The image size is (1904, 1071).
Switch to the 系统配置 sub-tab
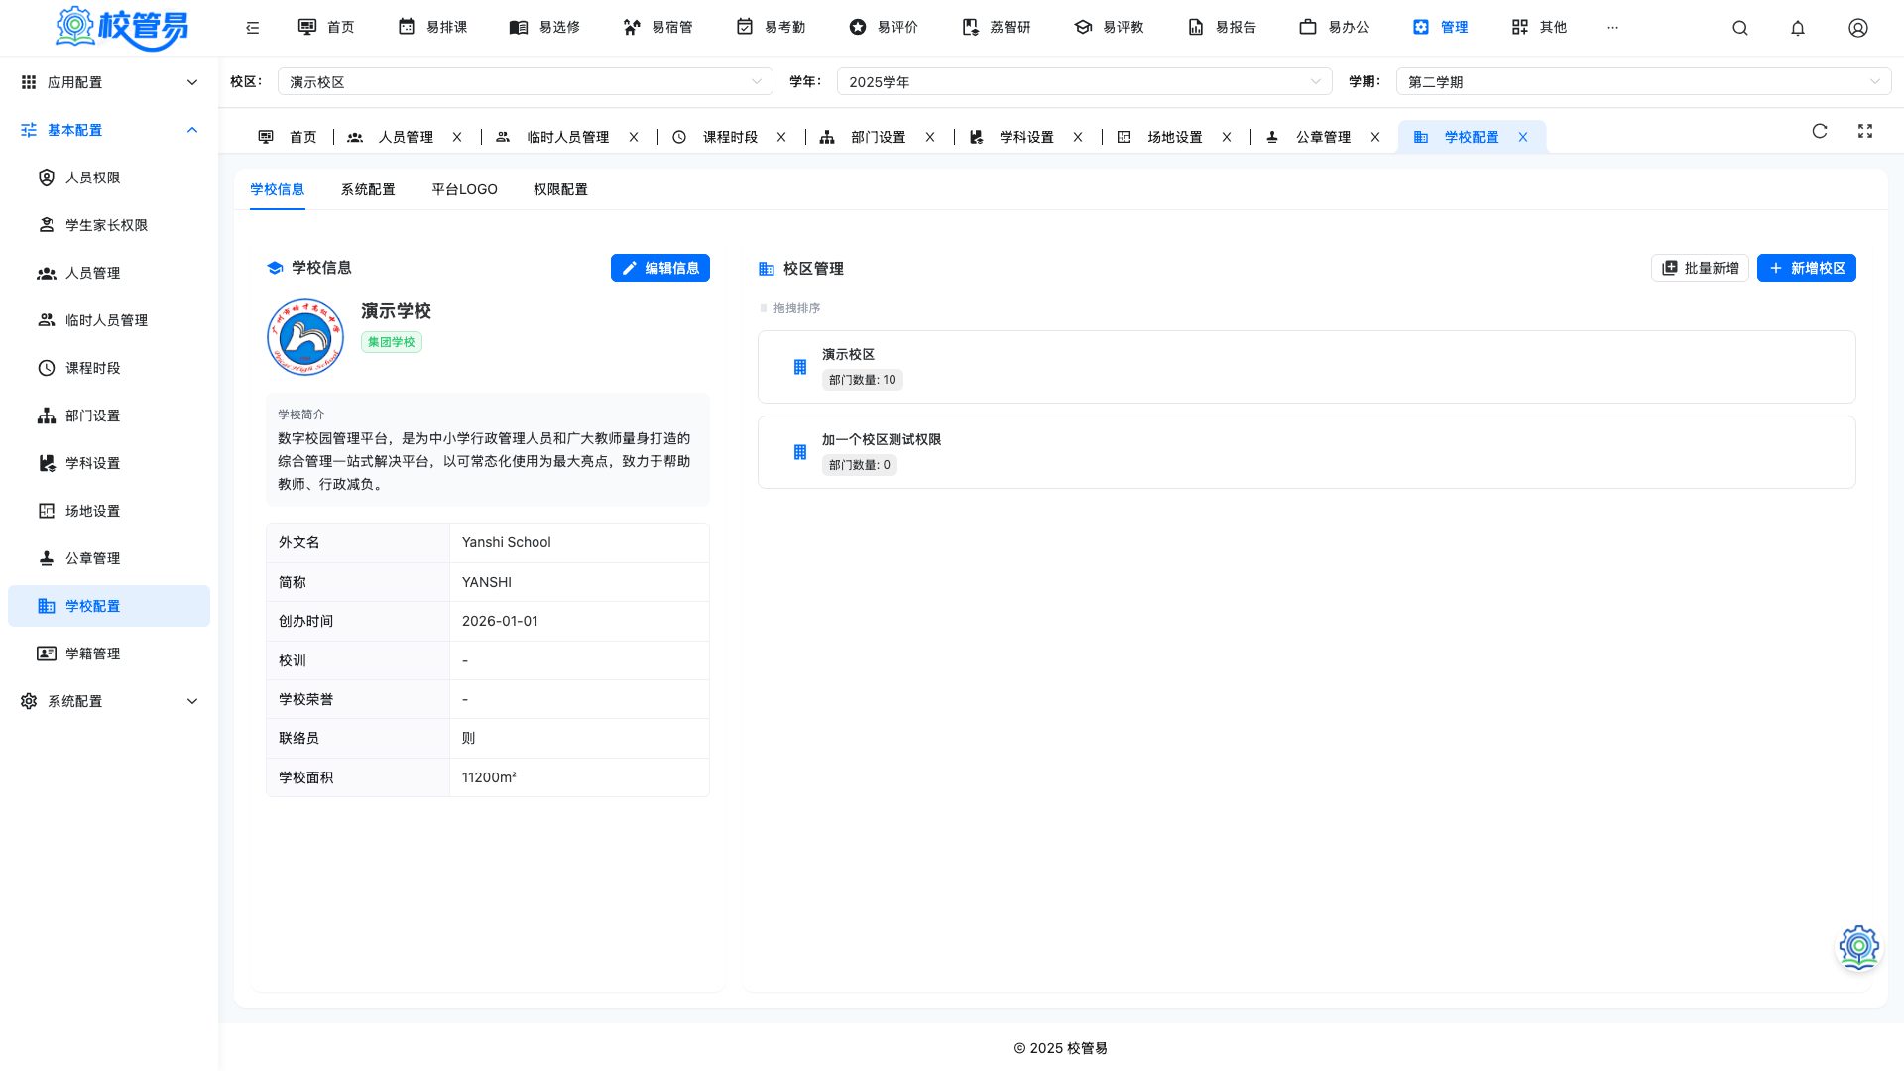coord(368,189)
